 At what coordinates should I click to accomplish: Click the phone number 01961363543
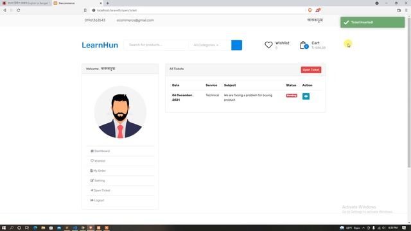[x=95, y=20]
